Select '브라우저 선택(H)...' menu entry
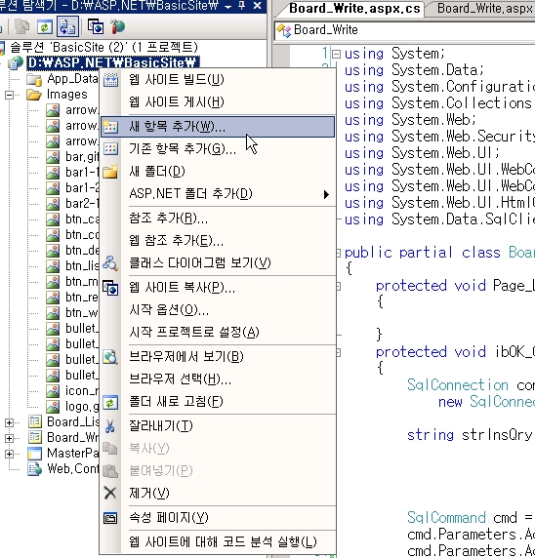Viewport: 535px width, 558px height. tap(218, 379)
